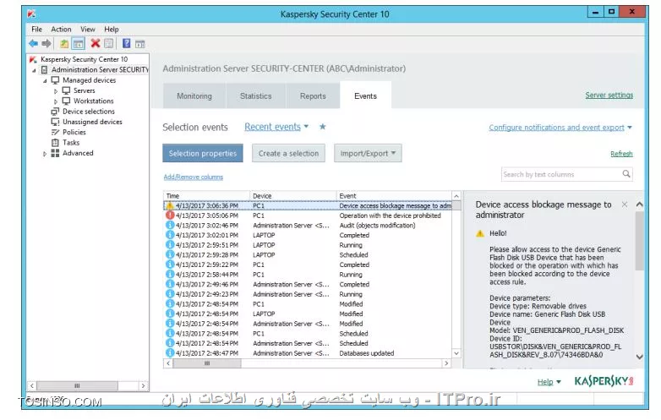Switch to the Statistics tab
The image size is (661, 420).
tap(256, 96)
